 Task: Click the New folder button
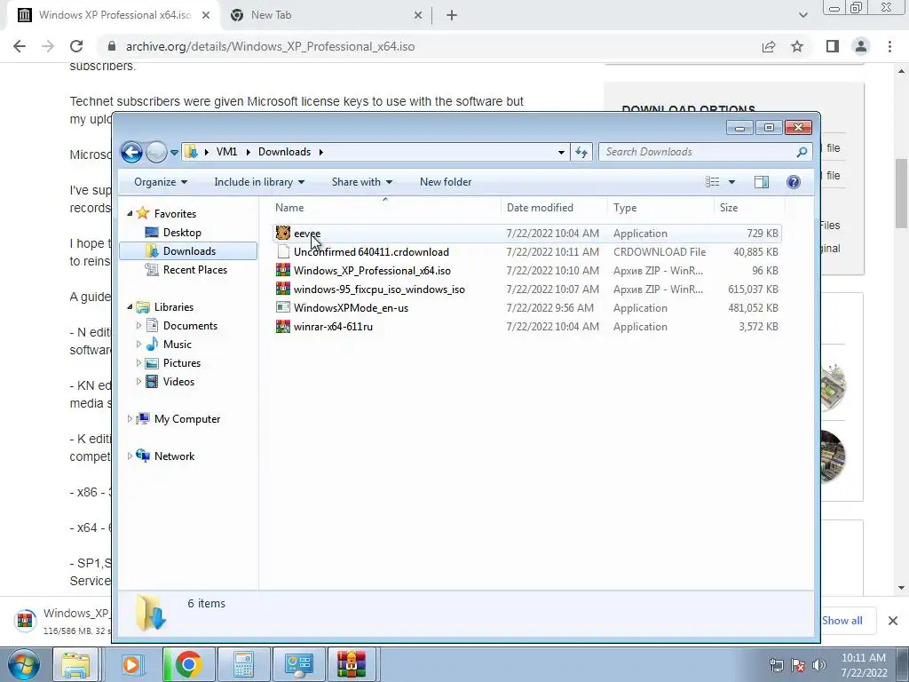[446, 182]
